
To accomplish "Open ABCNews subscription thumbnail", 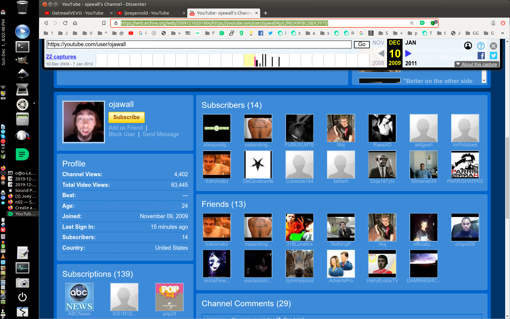I will click(79, 297).
